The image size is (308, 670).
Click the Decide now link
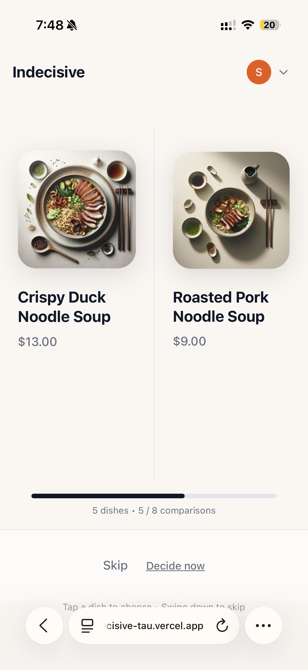coord(175,566)
